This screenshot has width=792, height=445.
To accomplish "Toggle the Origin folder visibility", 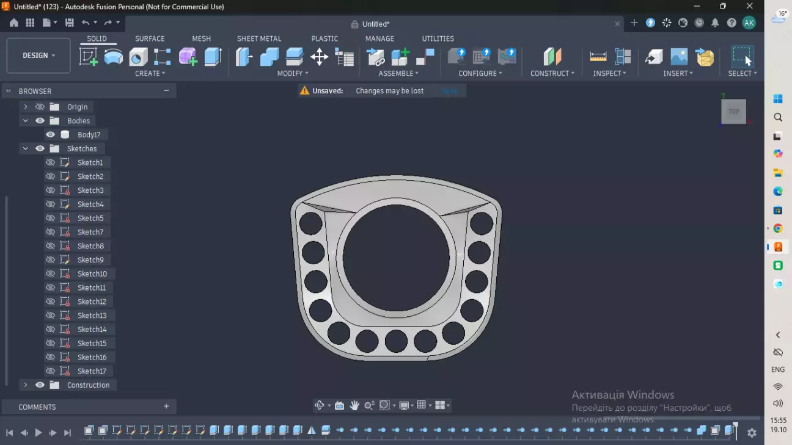I will (x=40, y=107).
